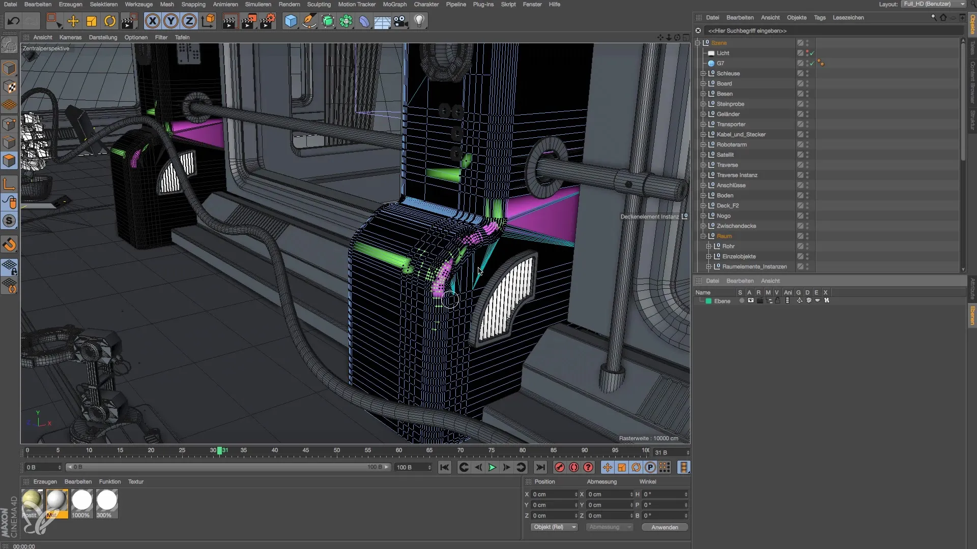
Task: Go to start of timeline
Action: coord(444,467)
